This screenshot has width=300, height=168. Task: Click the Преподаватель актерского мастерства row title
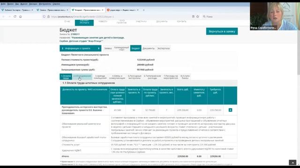click(84, 110)
